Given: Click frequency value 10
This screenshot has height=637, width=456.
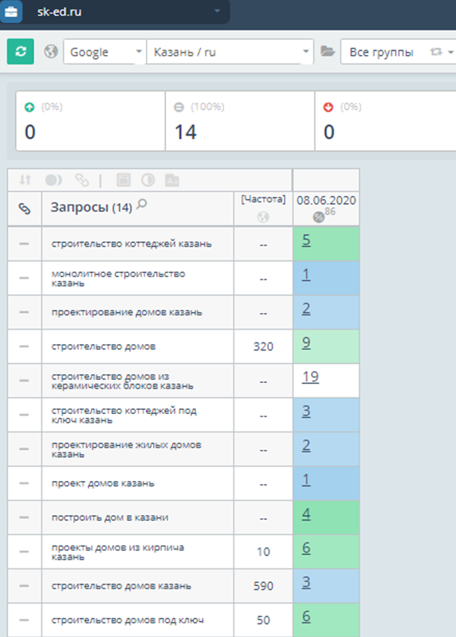Looking at the screenshot, I should click(x=263, y=552).
